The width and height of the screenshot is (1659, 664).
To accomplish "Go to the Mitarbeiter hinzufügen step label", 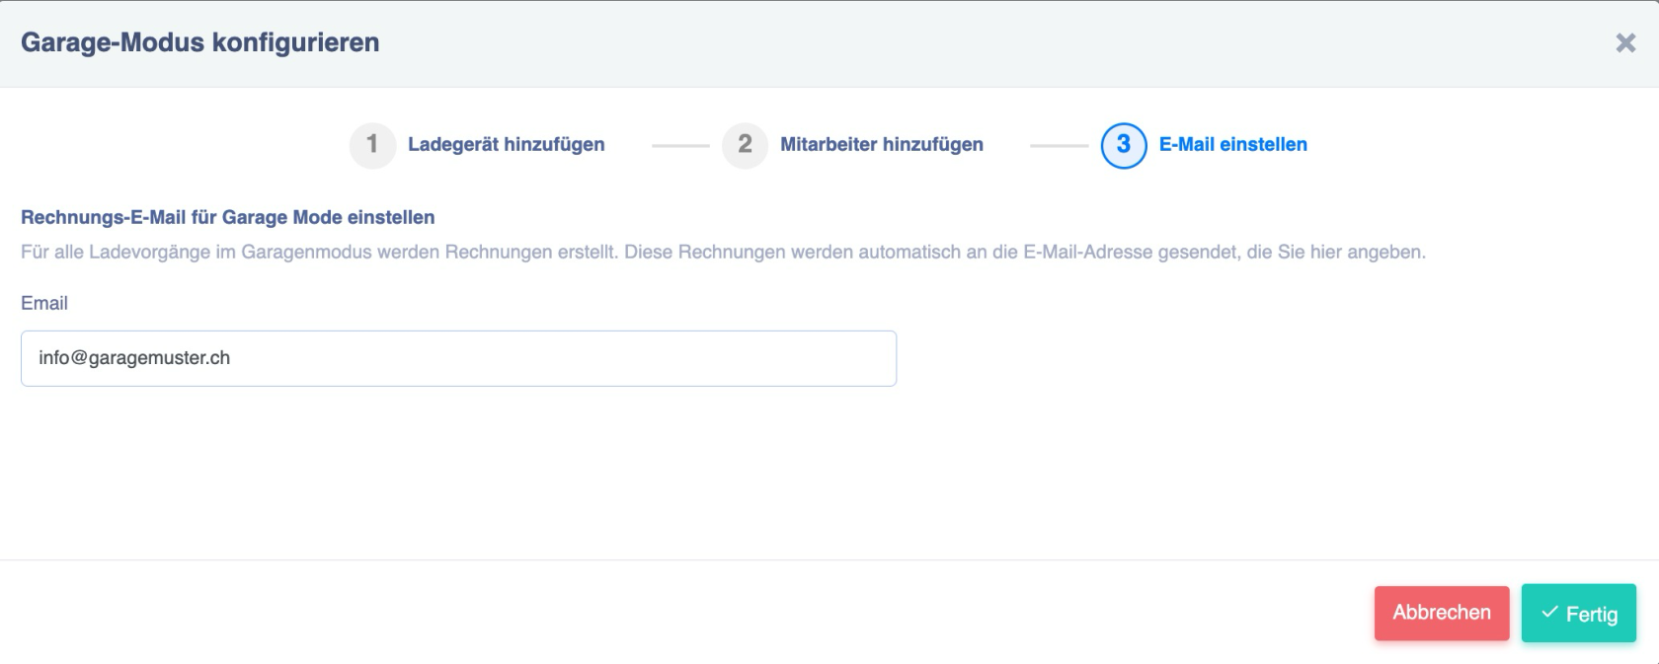I will point(881,145).
